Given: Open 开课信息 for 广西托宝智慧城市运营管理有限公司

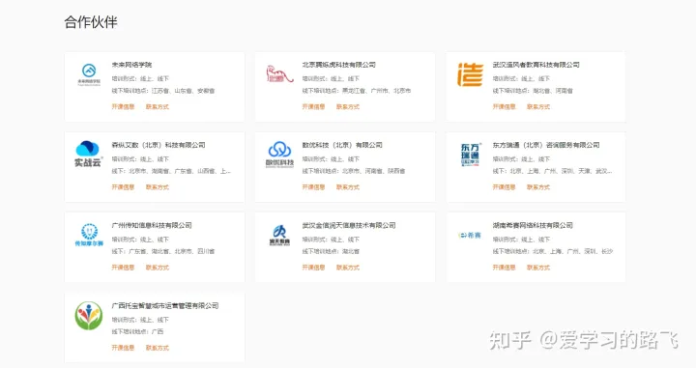Looking at the screenshot, I should click(x=123, y=348).
